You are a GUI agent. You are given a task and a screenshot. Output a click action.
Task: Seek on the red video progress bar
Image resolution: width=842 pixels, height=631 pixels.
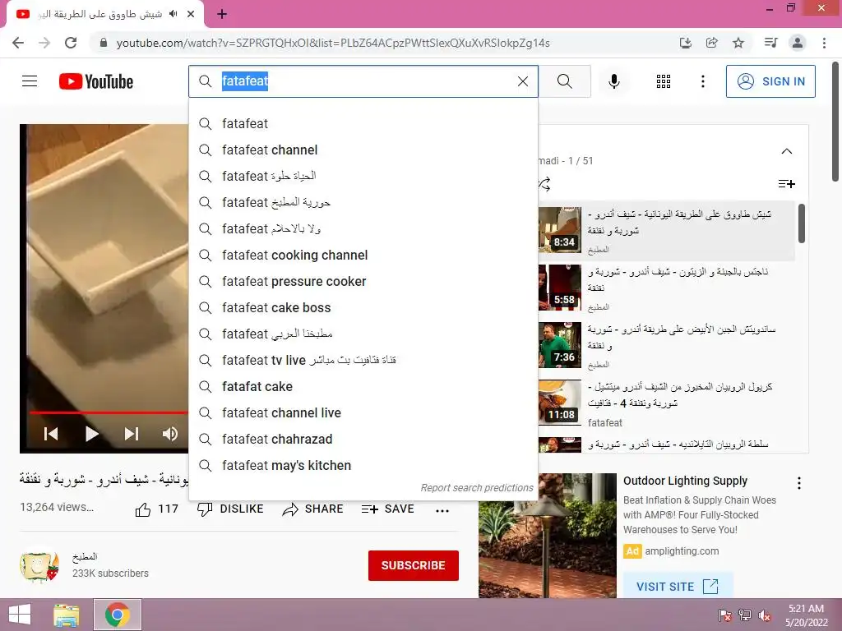click(109, 412)
